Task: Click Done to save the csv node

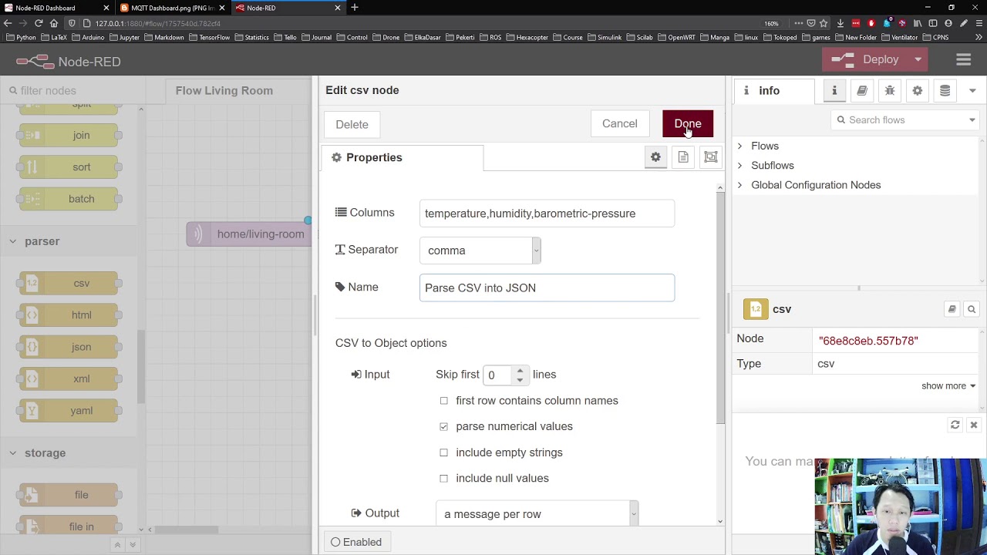Action: click(x=688, y=123)
